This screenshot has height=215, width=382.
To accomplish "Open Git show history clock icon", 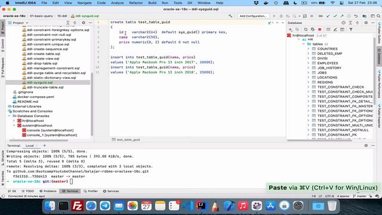I will click(349, 16).
